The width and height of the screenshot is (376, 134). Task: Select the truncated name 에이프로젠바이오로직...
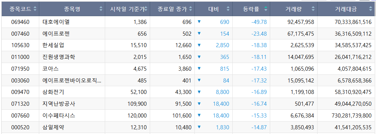72,81
